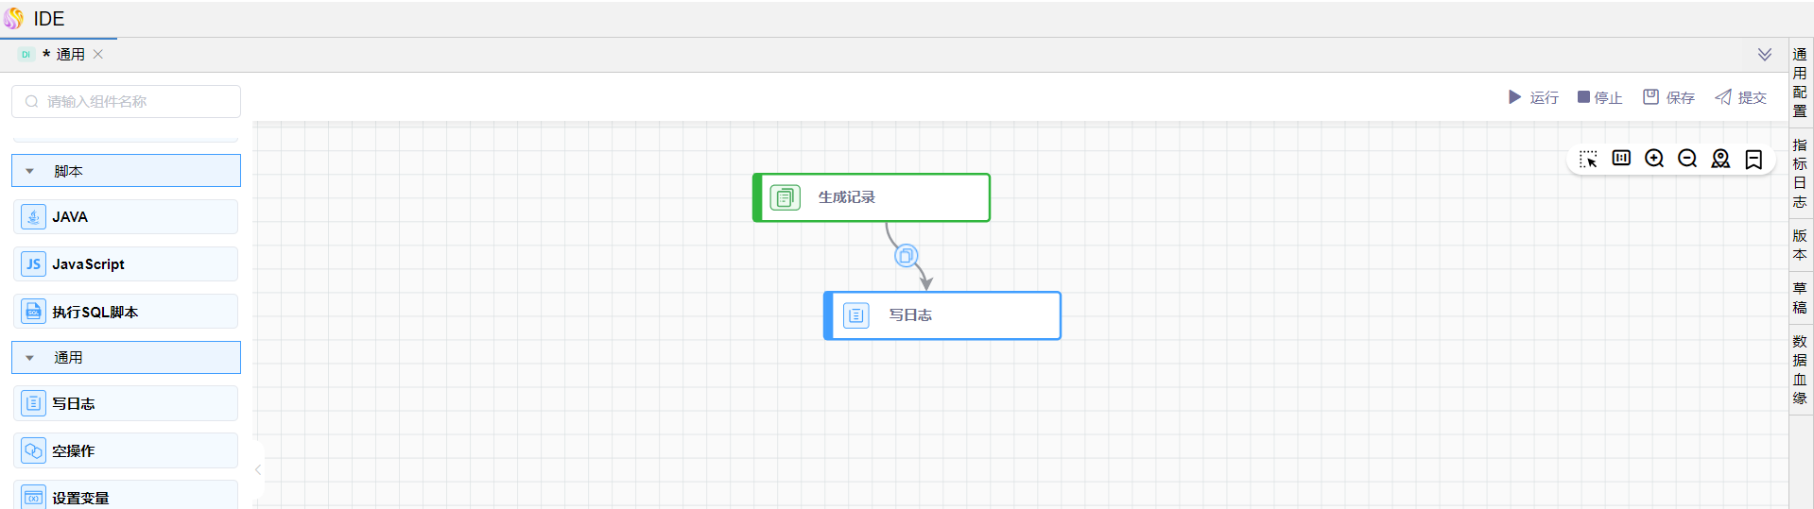Click the fit-to-screen canvas icon
The height and width of the screenshot is (509, 1814).
point(1621,159)
